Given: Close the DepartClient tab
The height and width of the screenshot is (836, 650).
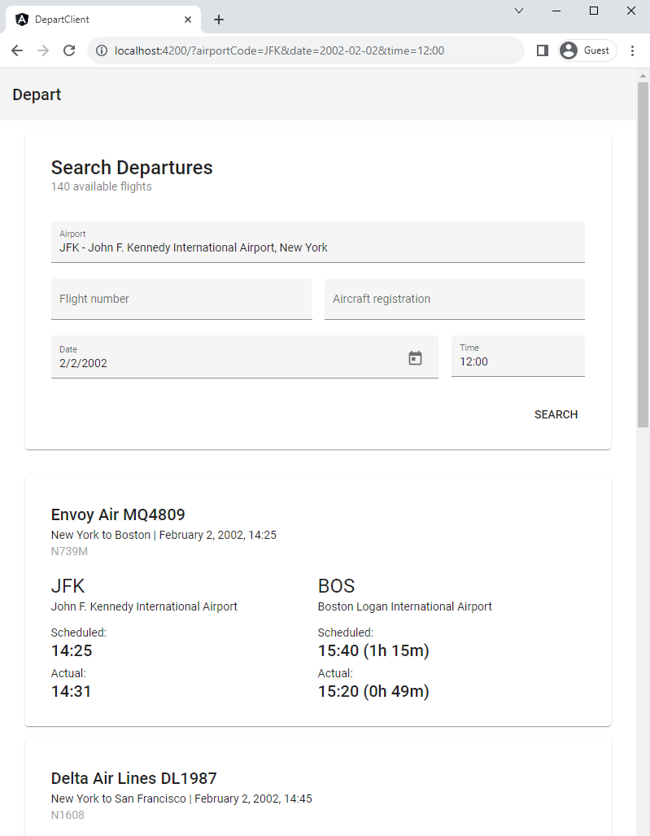Looking at the screenshot, I should coord(188,20).
